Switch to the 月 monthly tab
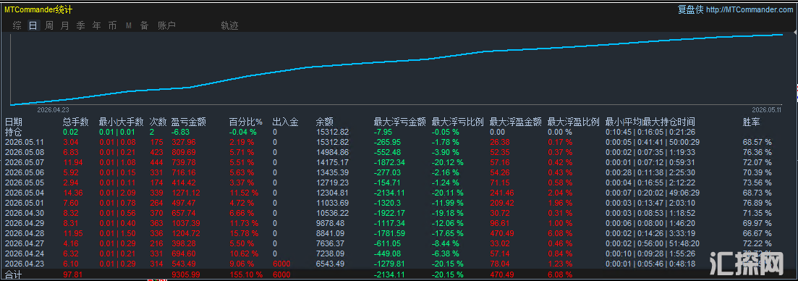Image resolution: width=798 pixels, height=281 pixels. point(64,25)
